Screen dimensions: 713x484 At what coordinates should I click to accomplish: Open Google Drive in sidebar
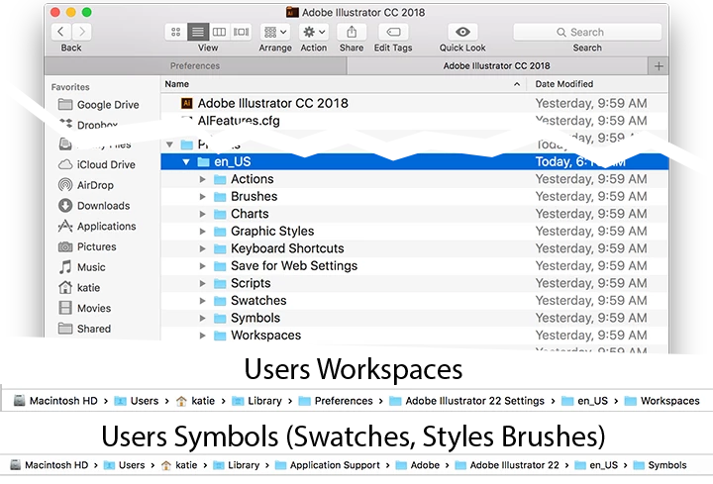pyautogui.click(x=99, y=105)
